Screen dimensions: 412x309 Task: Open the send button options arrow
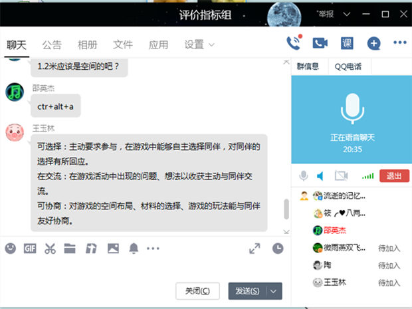point(275,291)
